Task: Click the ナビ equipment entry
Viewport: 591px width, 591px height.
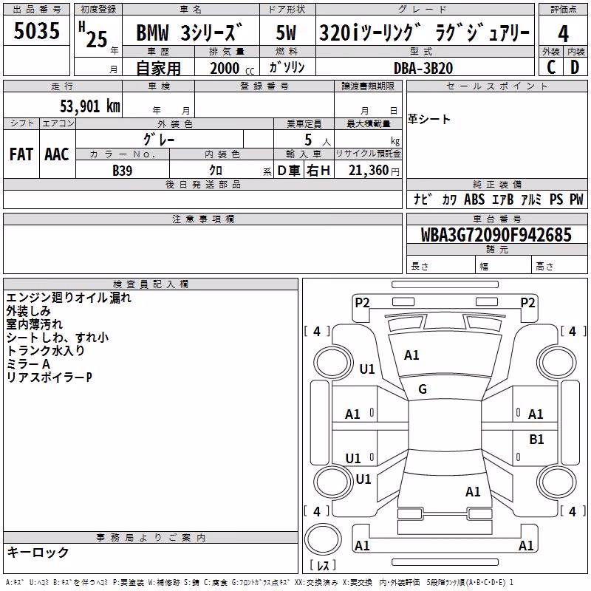Action: click(423, 199)
